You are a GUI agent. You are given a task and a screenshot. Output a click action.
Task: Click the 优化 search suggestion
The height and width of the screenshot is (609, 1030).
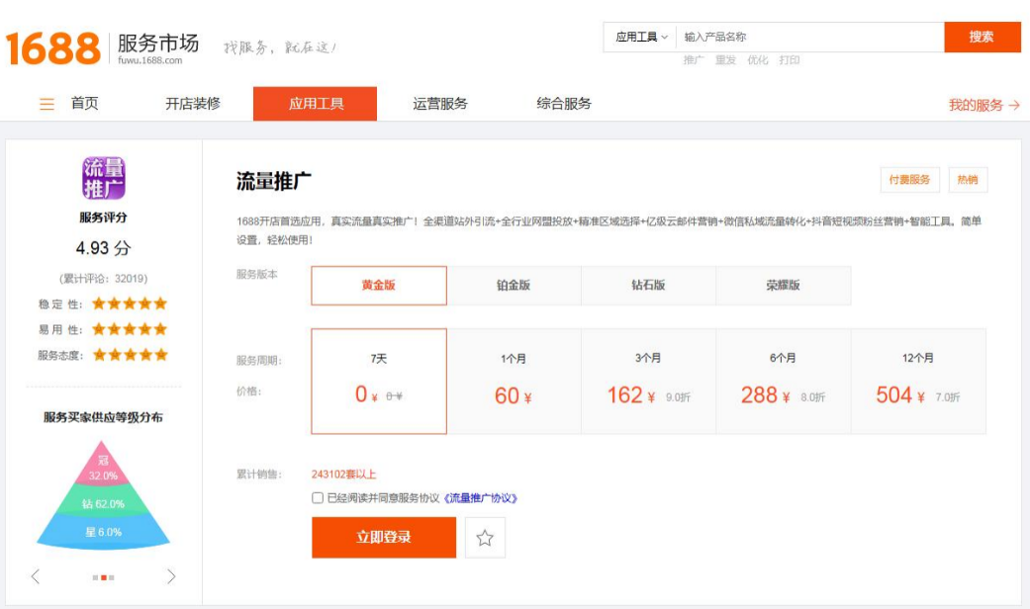pyautogui.click(x=757, y=59)
